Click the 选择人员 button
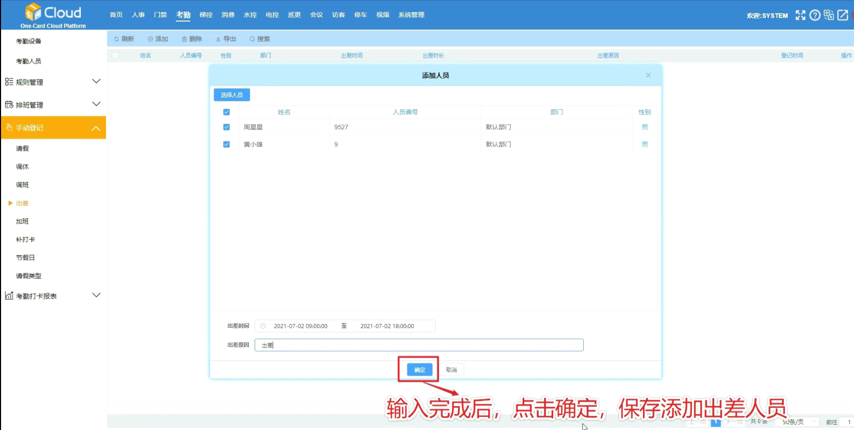The height and width of the screenshot is (430, 854). (231, 95)
